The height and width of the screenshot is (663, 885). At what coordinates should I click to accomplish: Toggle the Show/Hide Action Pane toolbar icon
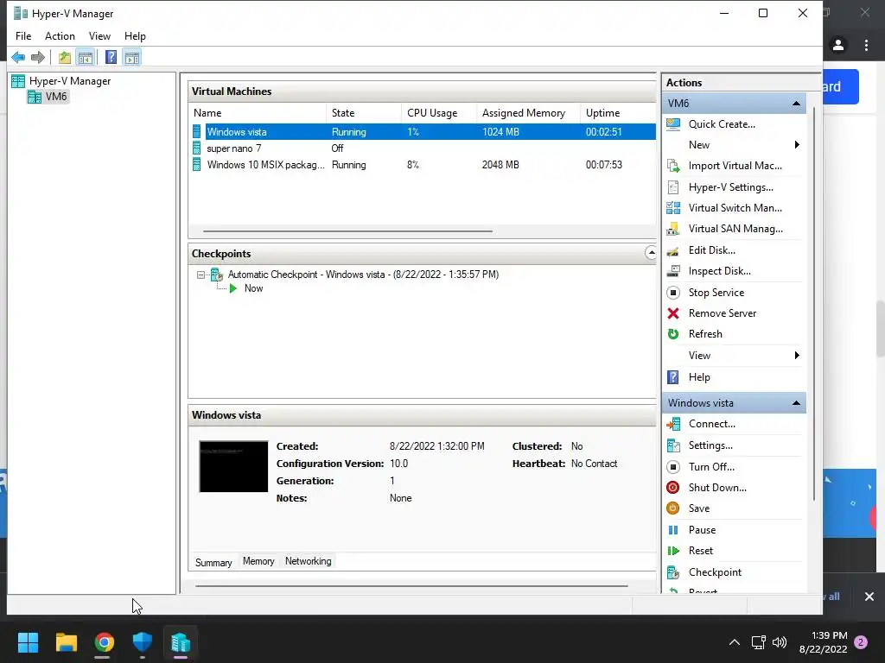pos(132,57)
